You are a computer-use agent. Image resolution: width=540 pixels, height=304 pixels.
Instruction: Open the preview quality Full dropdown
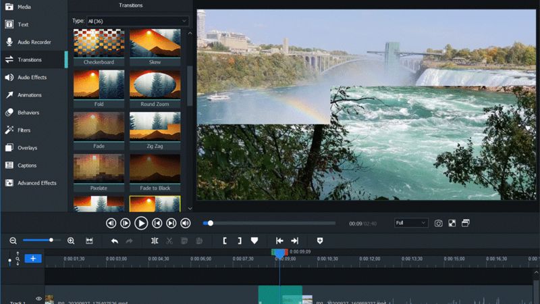(x=411, y=223)
